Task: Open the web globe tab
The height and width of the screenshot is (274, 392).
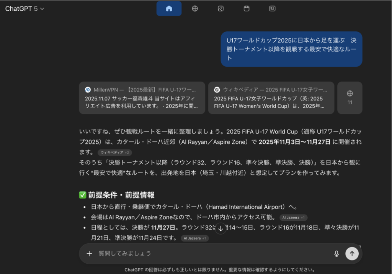Action: pos(195,8)
